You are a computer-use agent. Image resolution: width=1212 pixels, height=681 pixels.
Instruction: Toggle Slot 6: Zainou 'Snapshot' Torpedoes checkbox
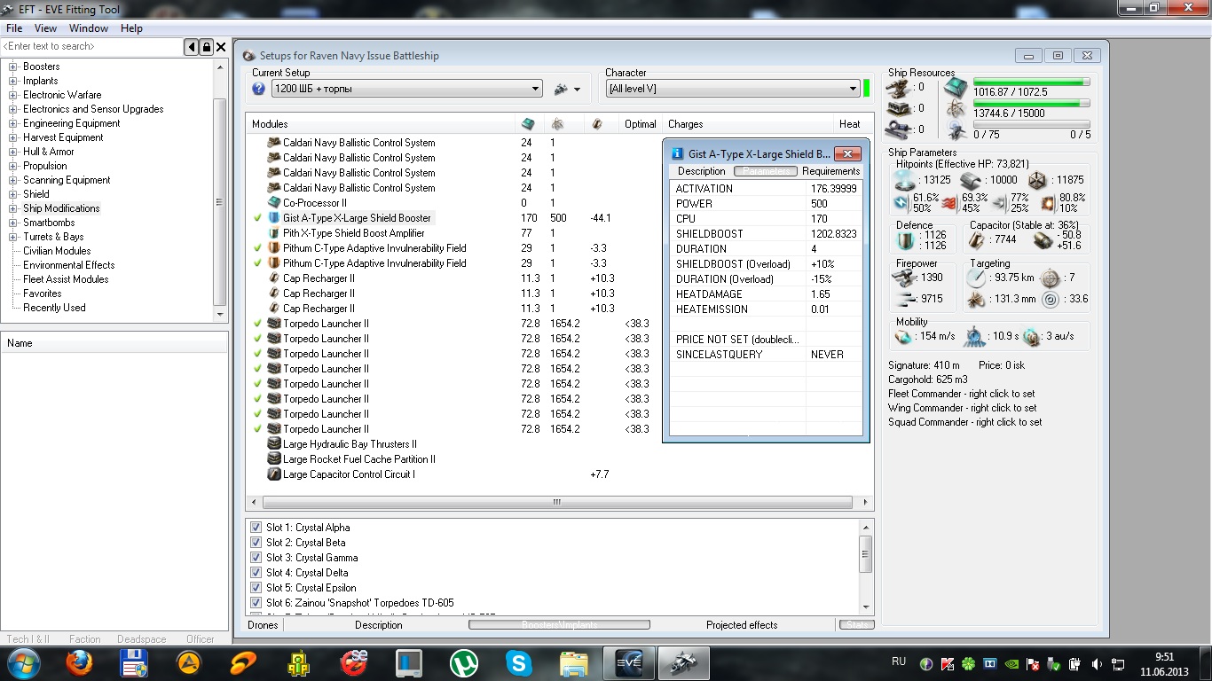coord(256,603)
